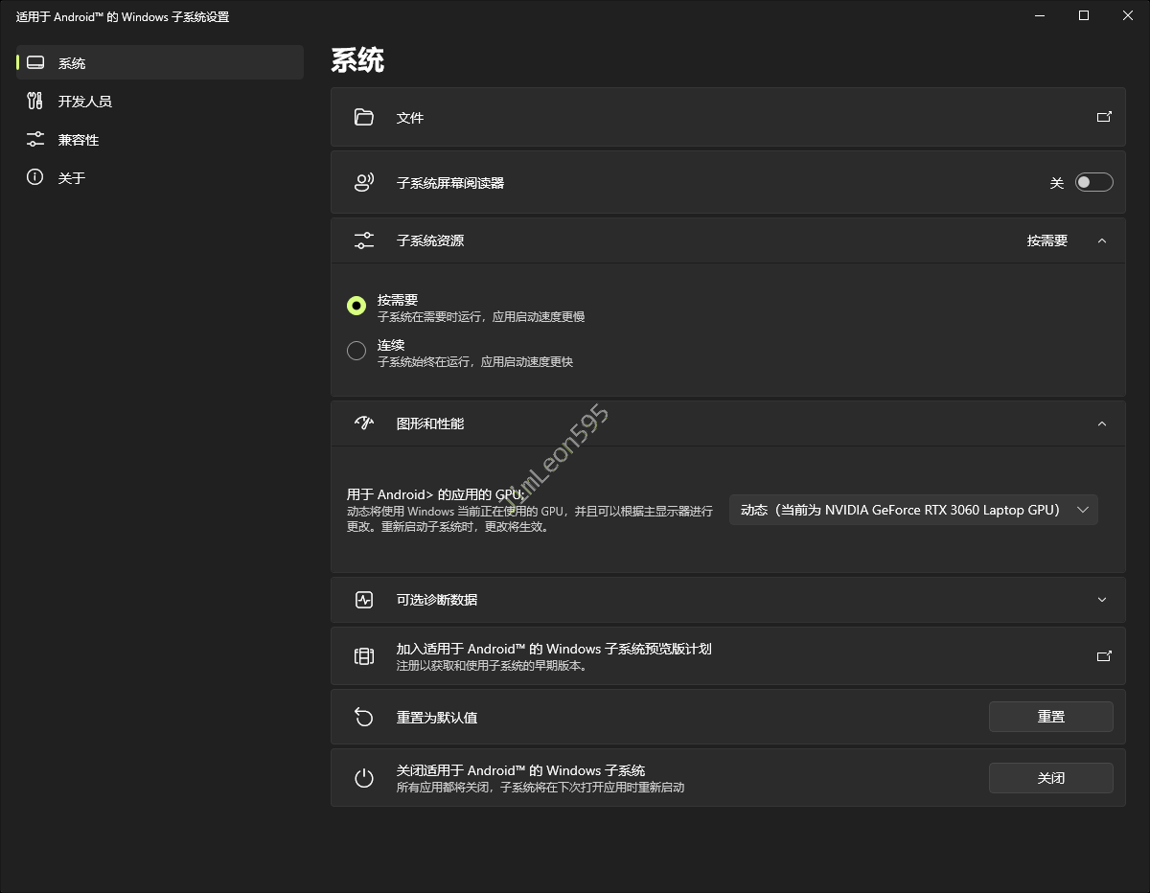Open the 兼容性 sidebar page

[78, 140]
